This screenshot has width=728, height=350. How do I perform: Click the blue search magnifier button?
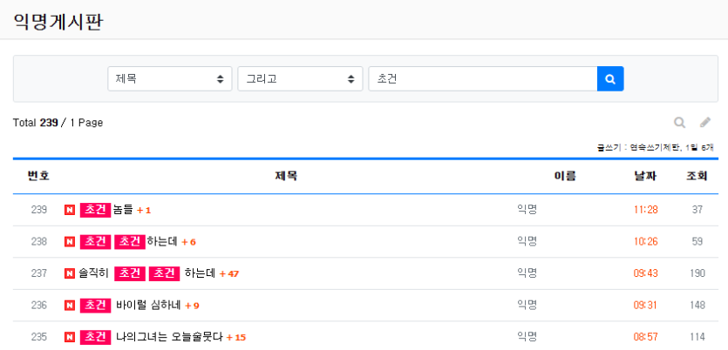610,79
